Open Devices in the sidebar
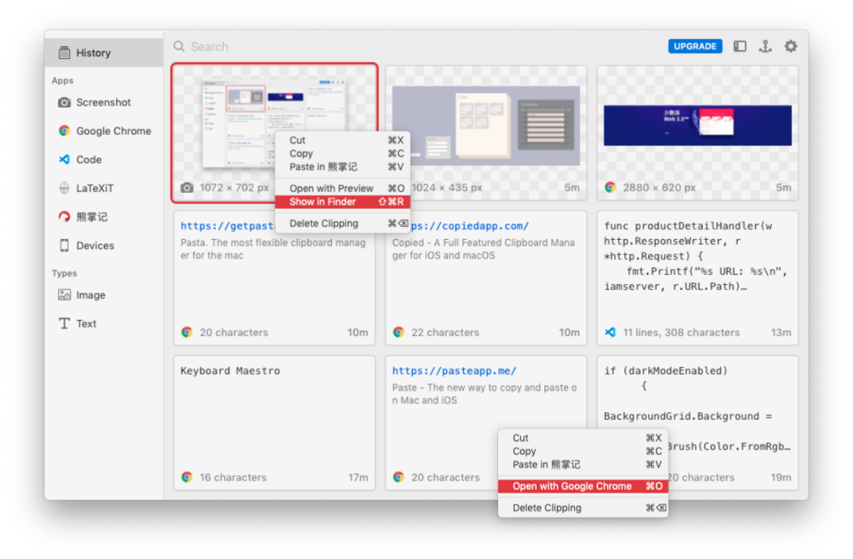This screenshot has width=853, height=559. pos(104,246)
